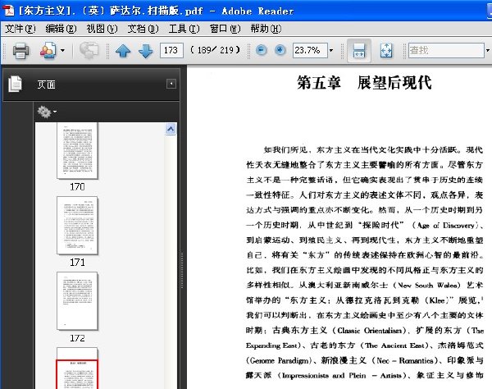Click the text "Age of Discovery" in document

tap(446, 225)
